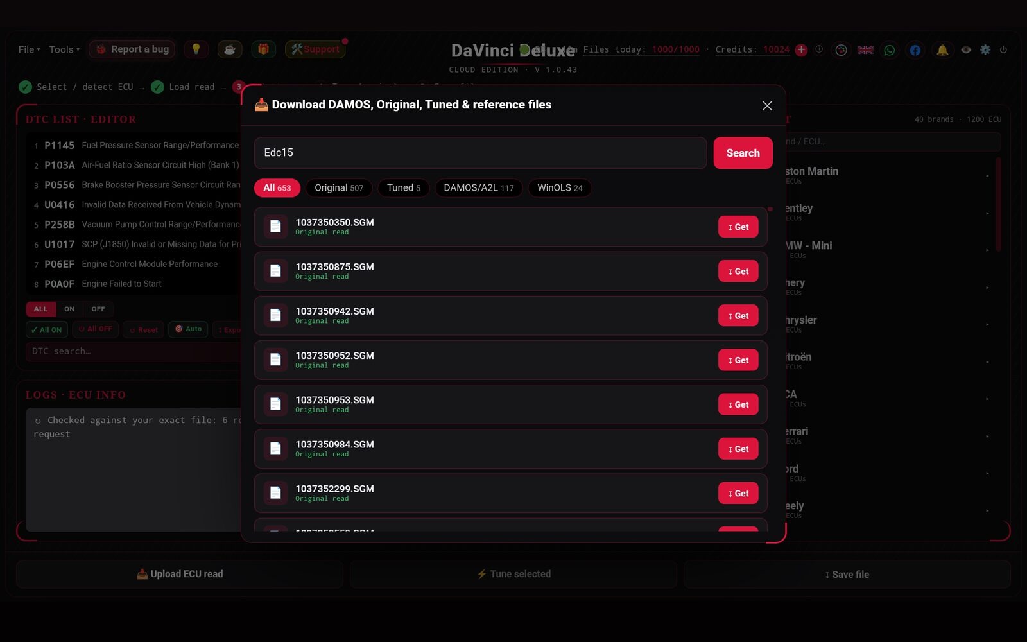
Task: Click the bug icon in Report a bug
Action: (101, 49)
